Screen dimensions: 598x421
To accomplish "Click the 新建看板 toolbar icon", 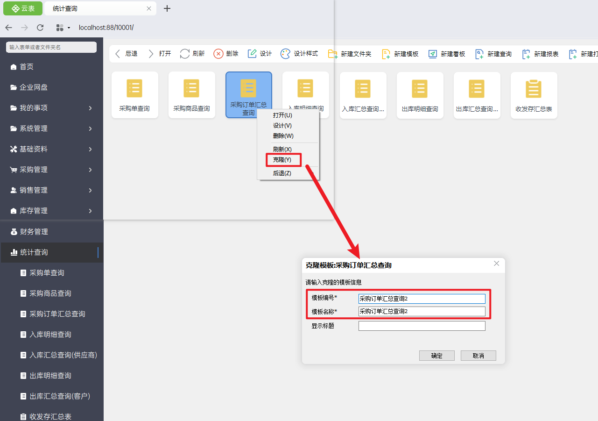I will 433,54.
